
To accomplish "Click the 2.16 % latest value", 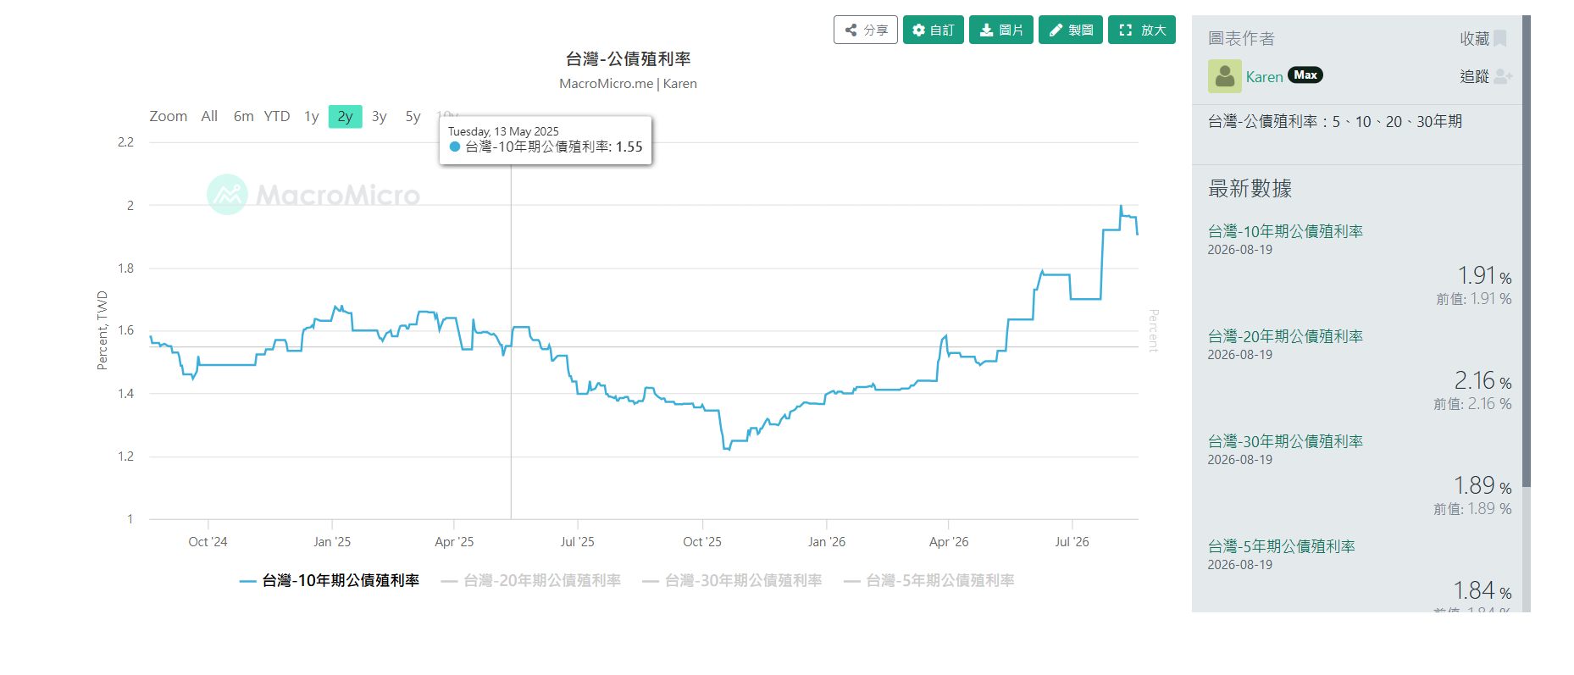I will (1483, 380).
